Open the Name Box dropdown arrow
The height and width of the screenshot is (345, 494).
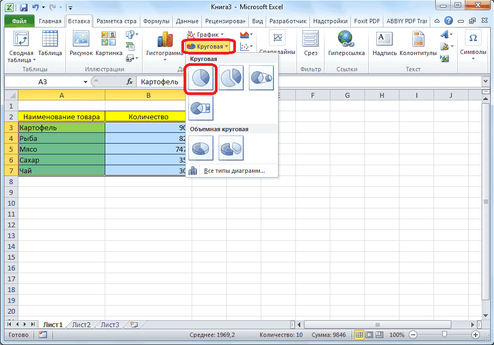[x=85, y=82]
